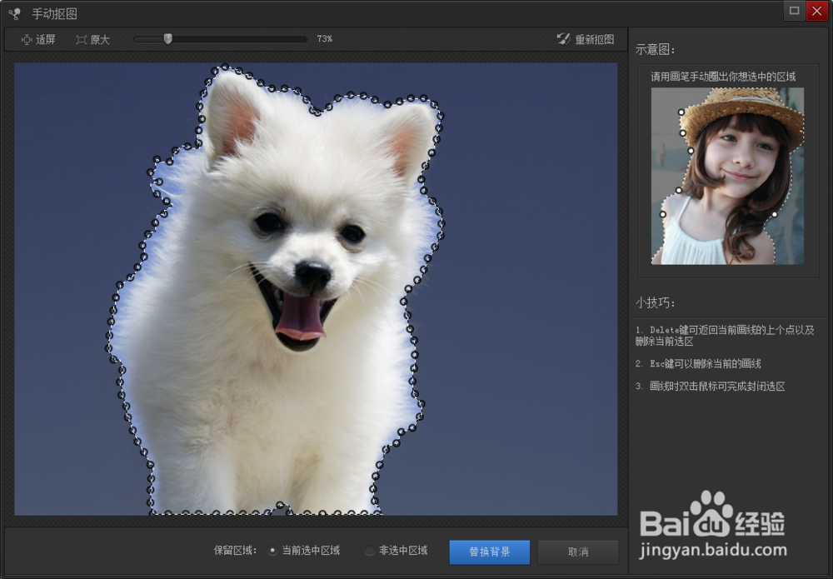833x579 pixels.
Task: Click the 请用画笔手动圈出你想选中的区域 instruction text
Action: pyautogui.click(x=723, y=77)
